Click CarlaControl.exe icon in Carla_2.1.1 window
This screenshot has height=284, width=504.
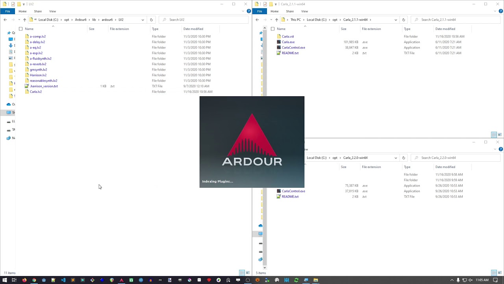pos(279,47)
